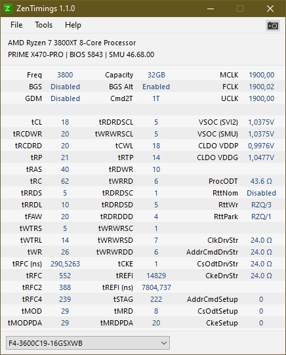Click the maximize window button
286x355 pixels.
(240, 9)
